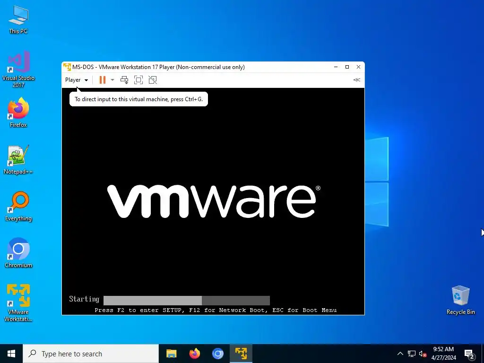Open the notification center icon
Viewport: 484px width, 363px height.
click(x=469, y=354)
